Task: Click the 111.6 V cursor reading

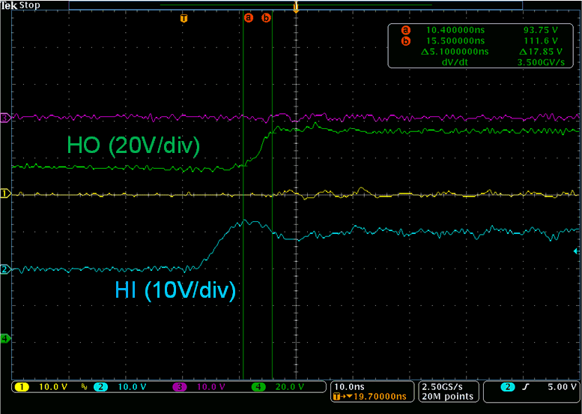Action: [x=541, y=41]
